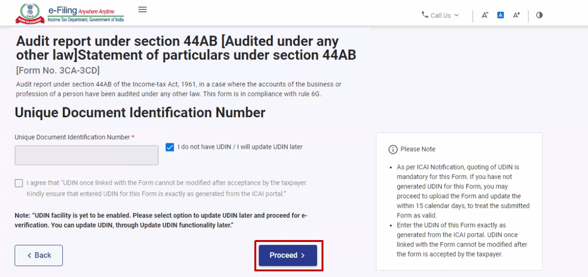Open Call Us options via chevron
588x277 pixels.
457,16
